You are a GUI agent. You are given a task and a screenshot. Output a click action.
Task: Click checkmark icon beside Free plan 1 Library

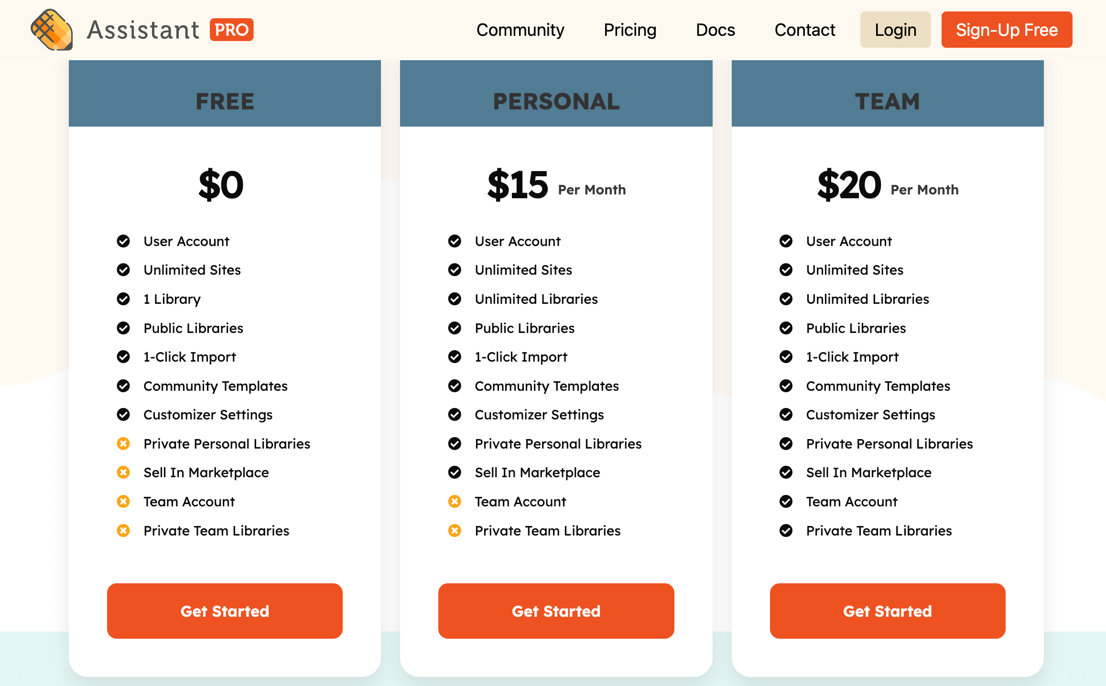coord(123,299)
